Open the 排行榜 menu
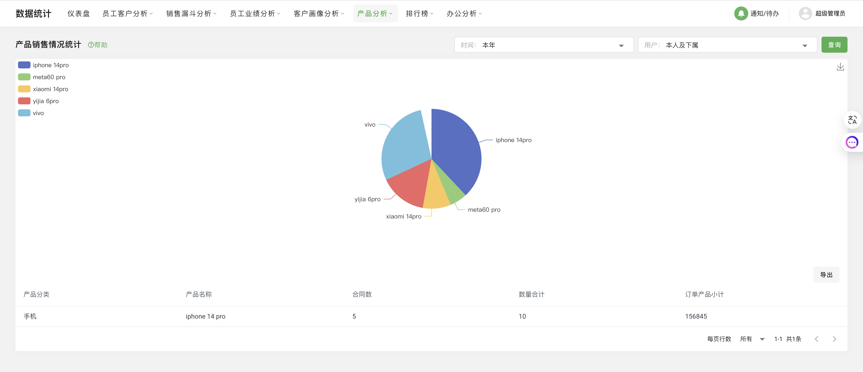 click(x=417, y=13)
